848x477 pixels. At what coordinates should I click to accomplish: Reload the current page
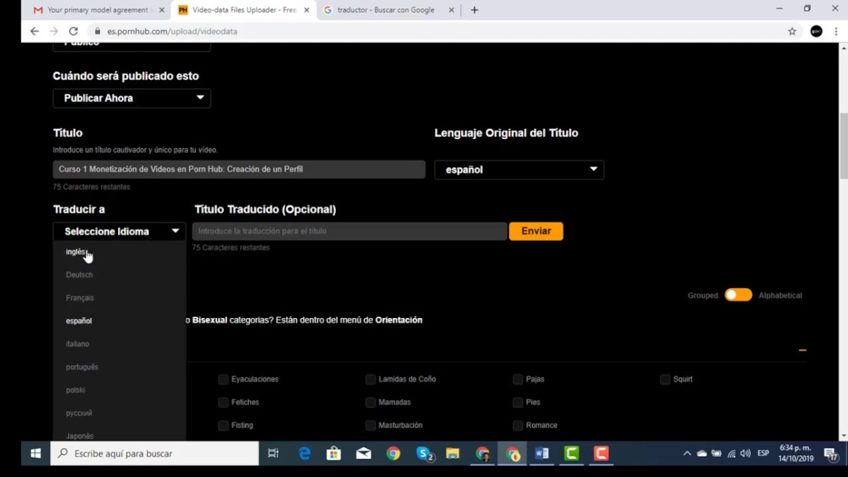74,31
